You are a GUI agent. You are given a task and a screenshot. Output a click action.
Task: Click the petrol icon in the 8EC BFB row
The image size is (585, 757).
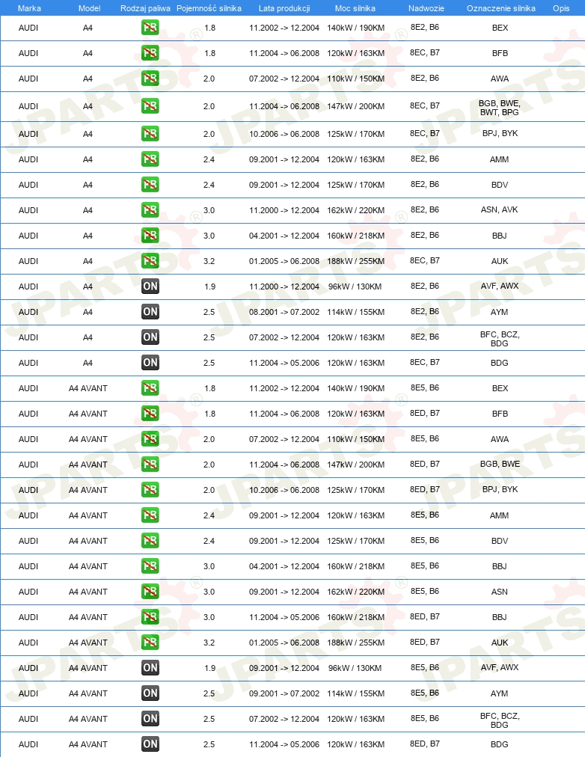tap(150, 52)
